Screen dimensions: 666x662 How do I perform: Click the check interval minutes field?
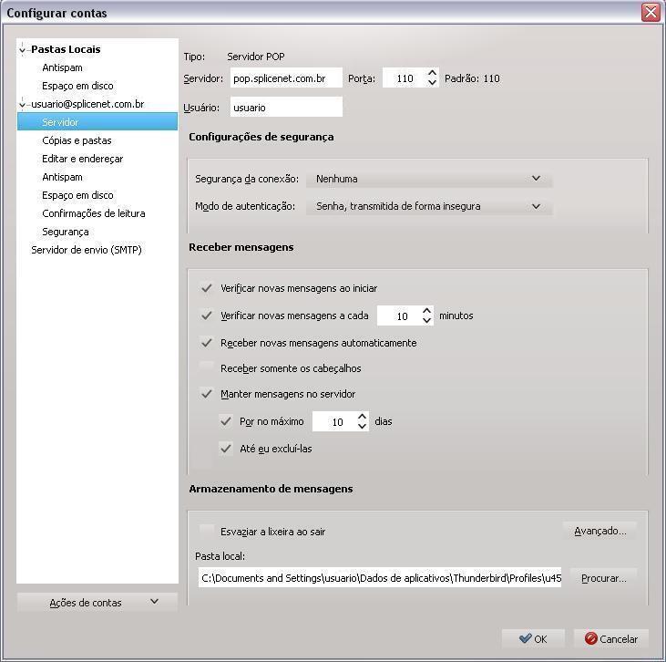(x=399, y=315)
